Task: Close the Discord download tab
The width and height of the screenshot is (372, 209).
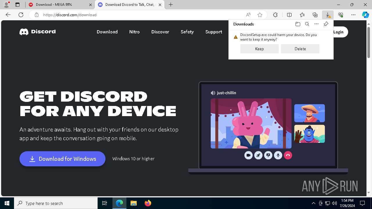Action: coord(160,5)
